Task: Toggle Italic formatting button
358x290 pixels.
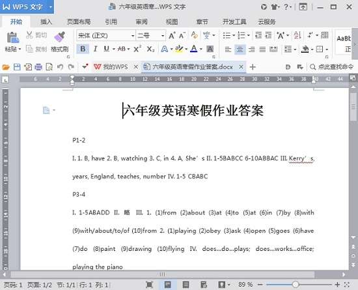Action: 96,49
